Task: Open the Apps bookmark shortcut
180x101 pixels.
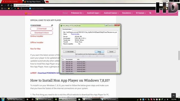Action: click(4, 8)
